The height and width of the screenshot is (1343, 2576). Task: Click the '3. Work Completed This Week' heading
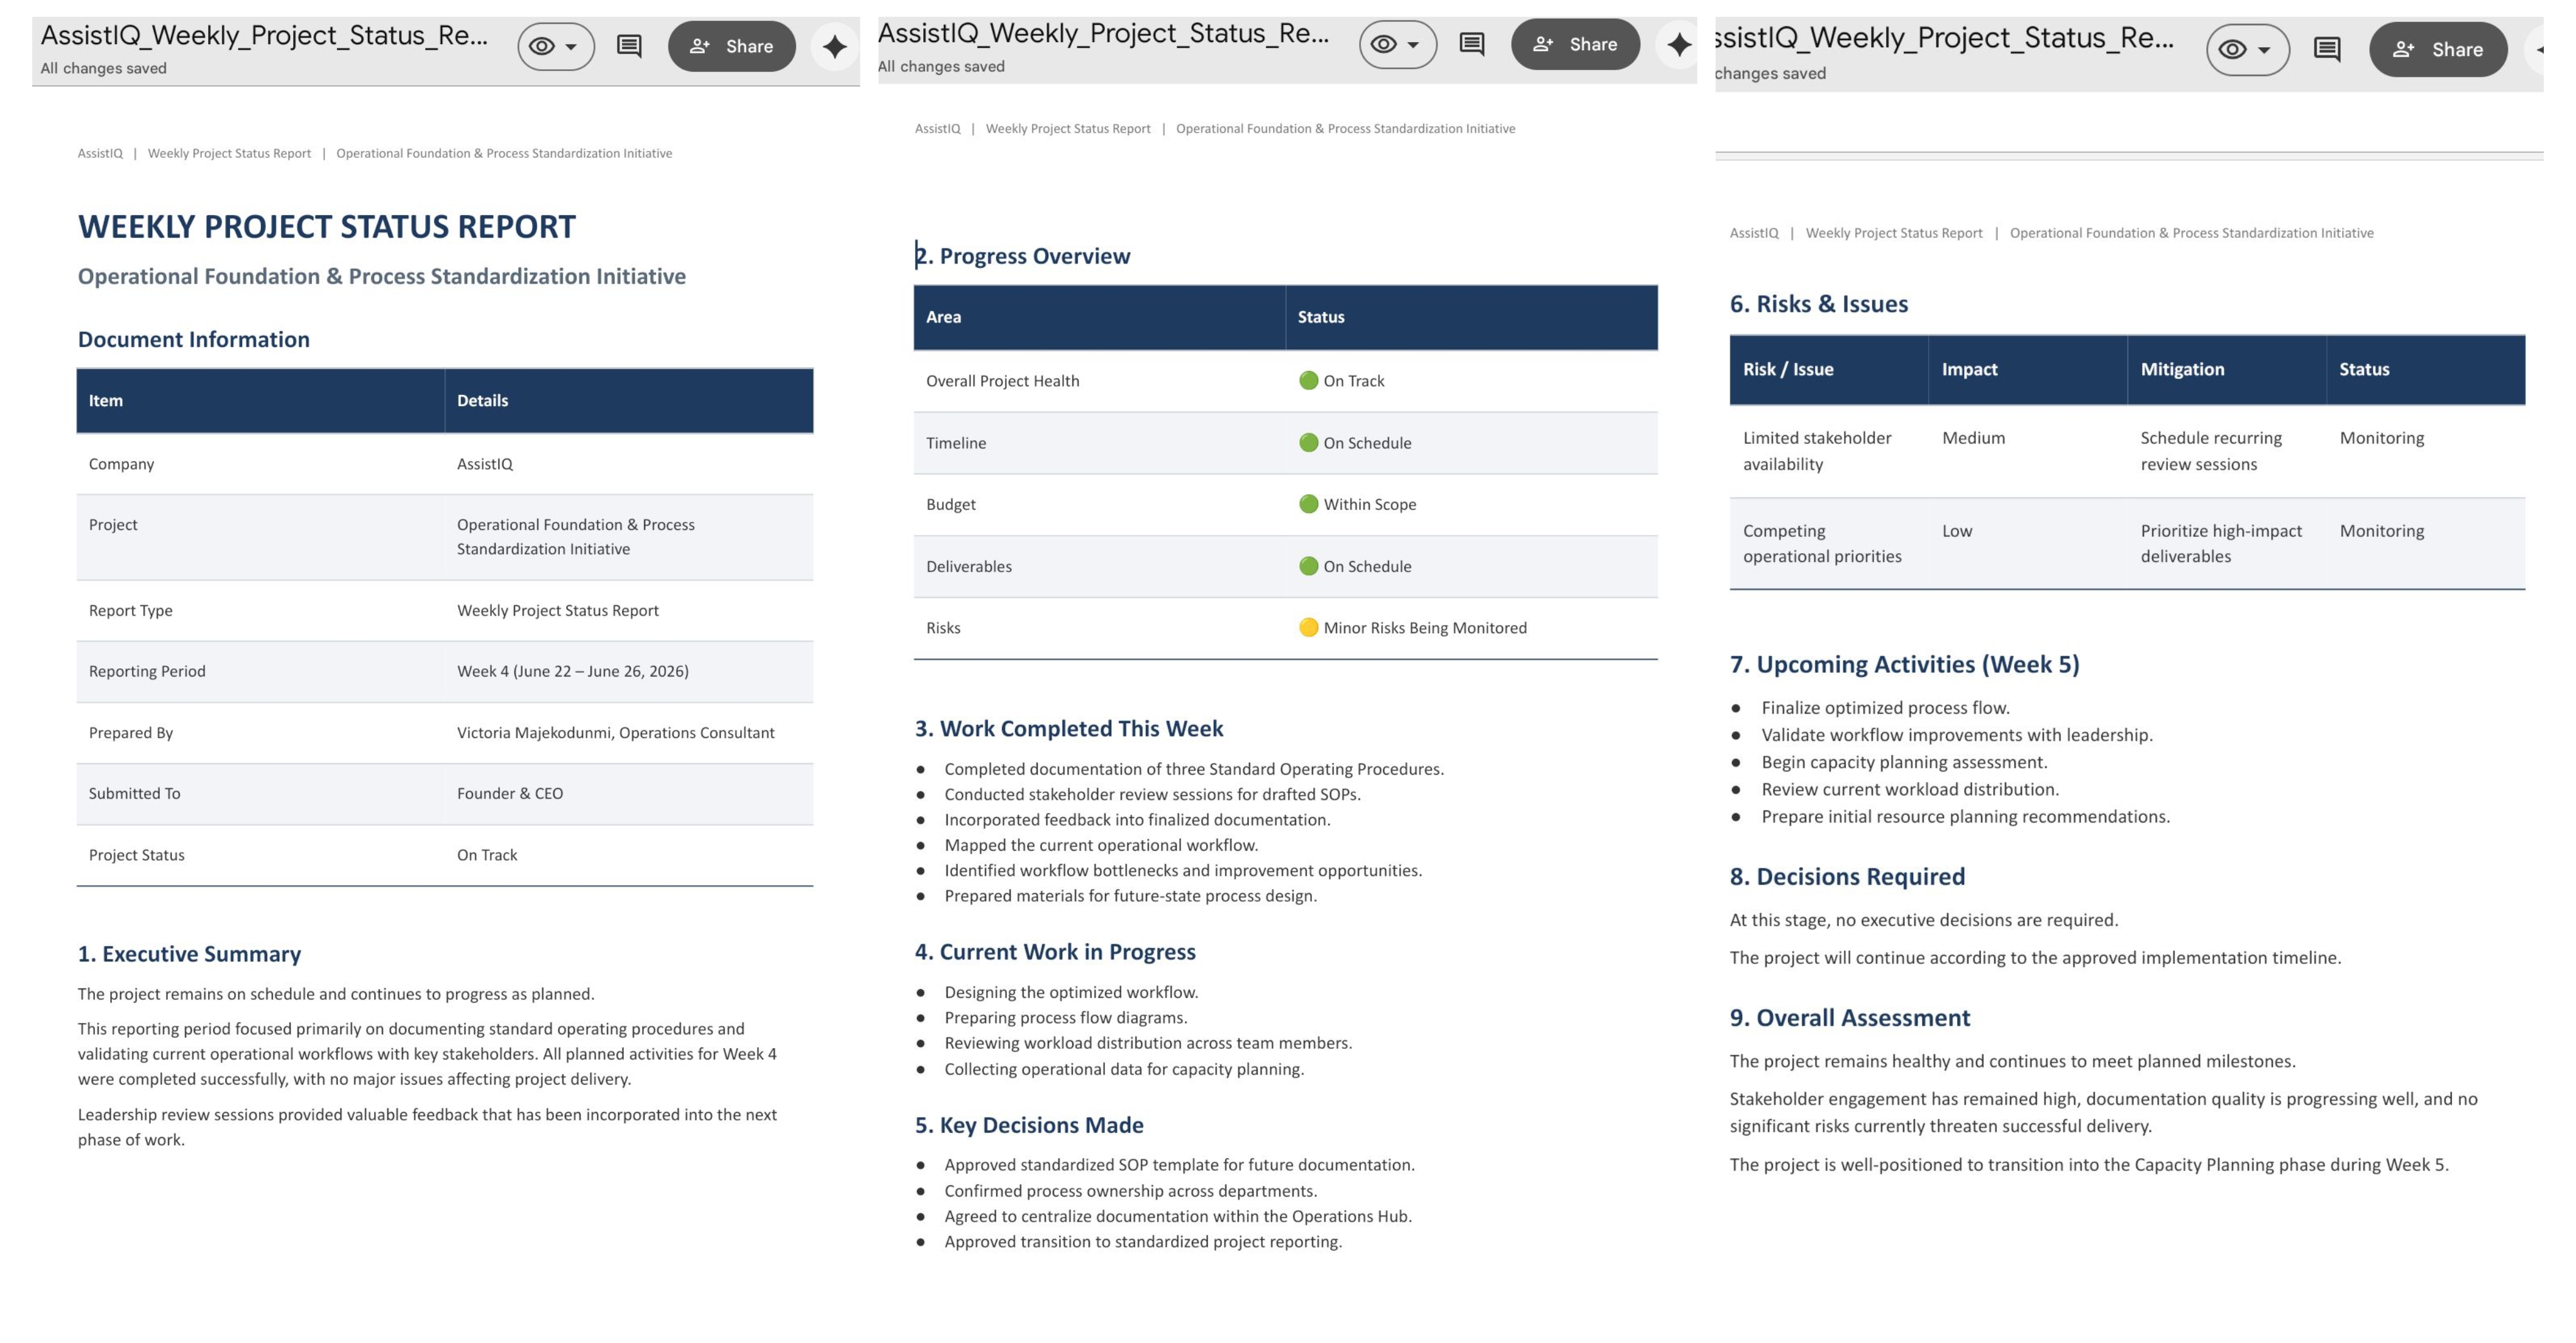(x=1069, y=728)
